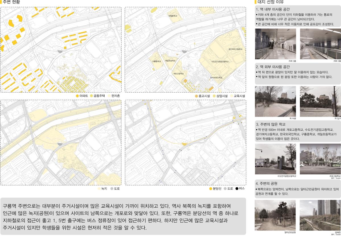341x236 pixels.
Task: Select the 아파트 legend marker
Action: [77, 96]
